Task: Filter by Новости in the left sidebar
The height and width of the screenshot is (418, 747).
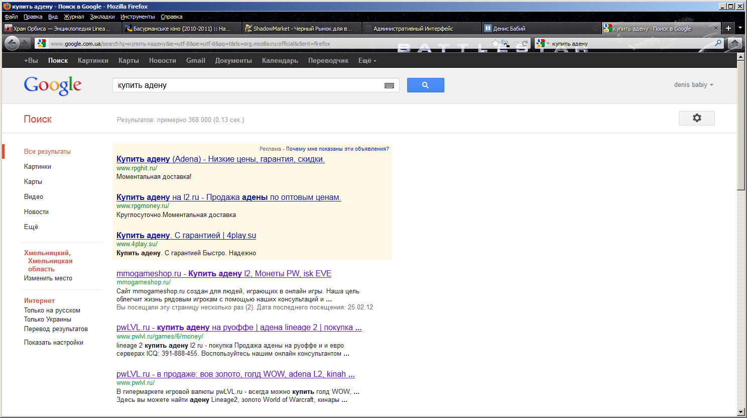Action: pyautogui.click(x=36, y=212)
